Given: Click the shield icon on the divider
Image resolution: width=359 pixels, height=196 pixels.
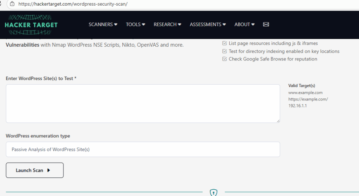Looking at the screenshot, I should coord(214,192).
